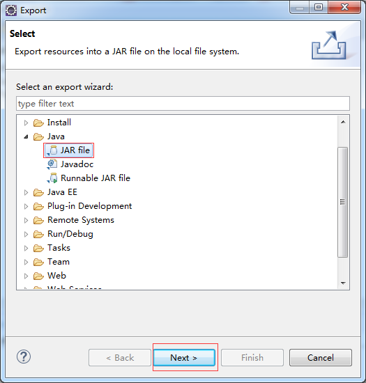Select the JAR file export icon

(x=52, y=150)
